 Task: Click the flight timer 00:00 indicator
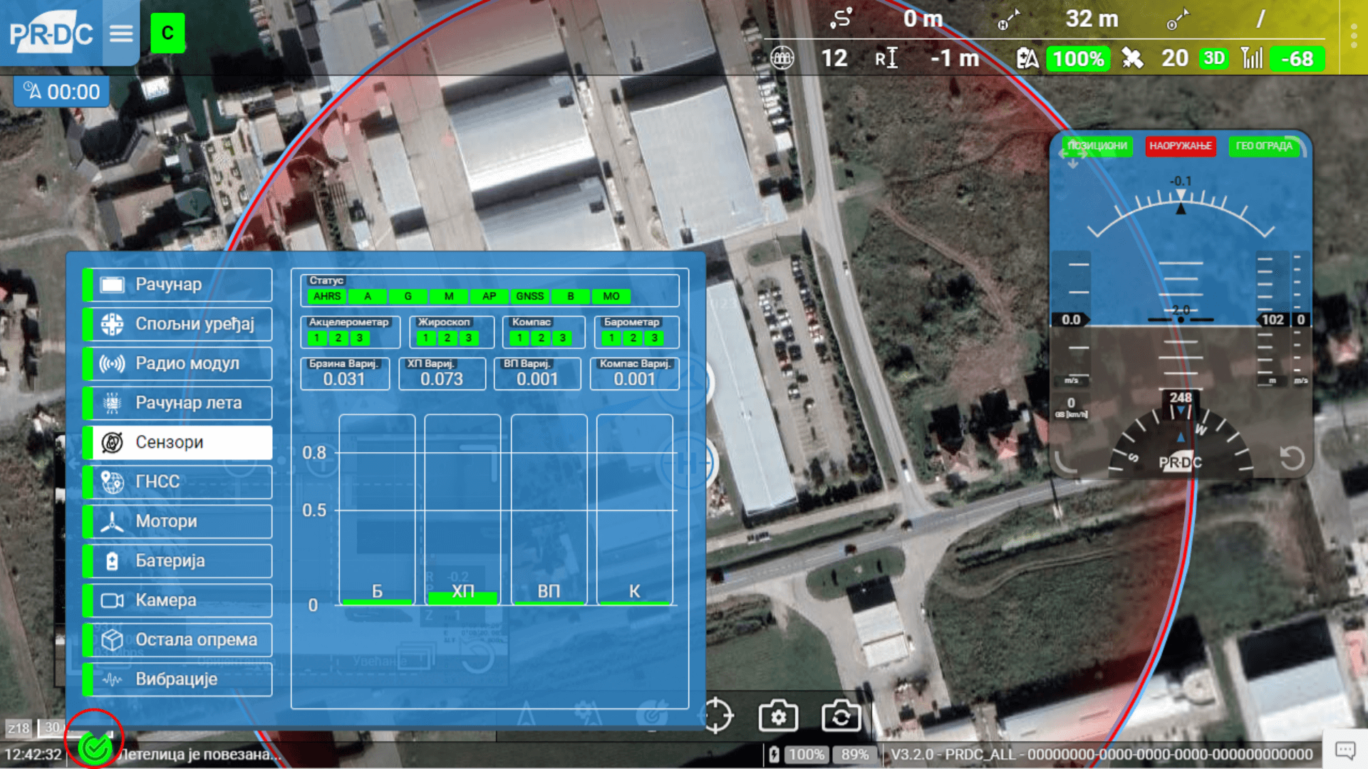[x=61, y=92]
